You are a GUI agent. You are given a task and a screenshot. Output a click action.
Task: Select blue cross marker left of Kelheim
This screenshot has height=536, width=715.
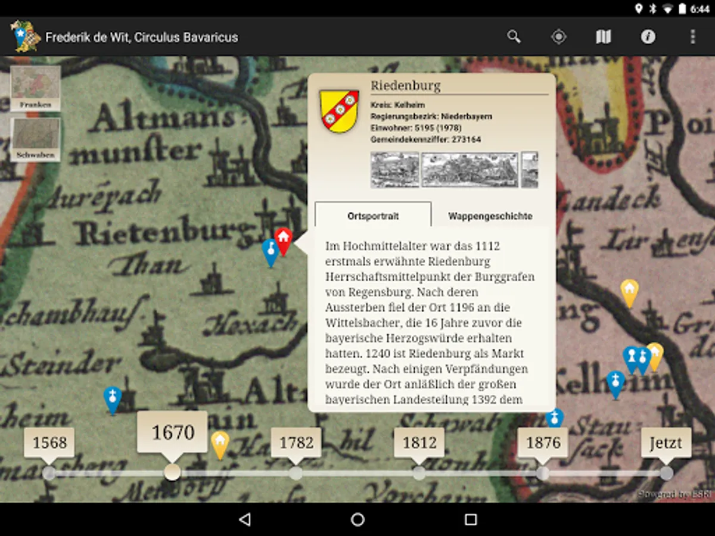615,384
